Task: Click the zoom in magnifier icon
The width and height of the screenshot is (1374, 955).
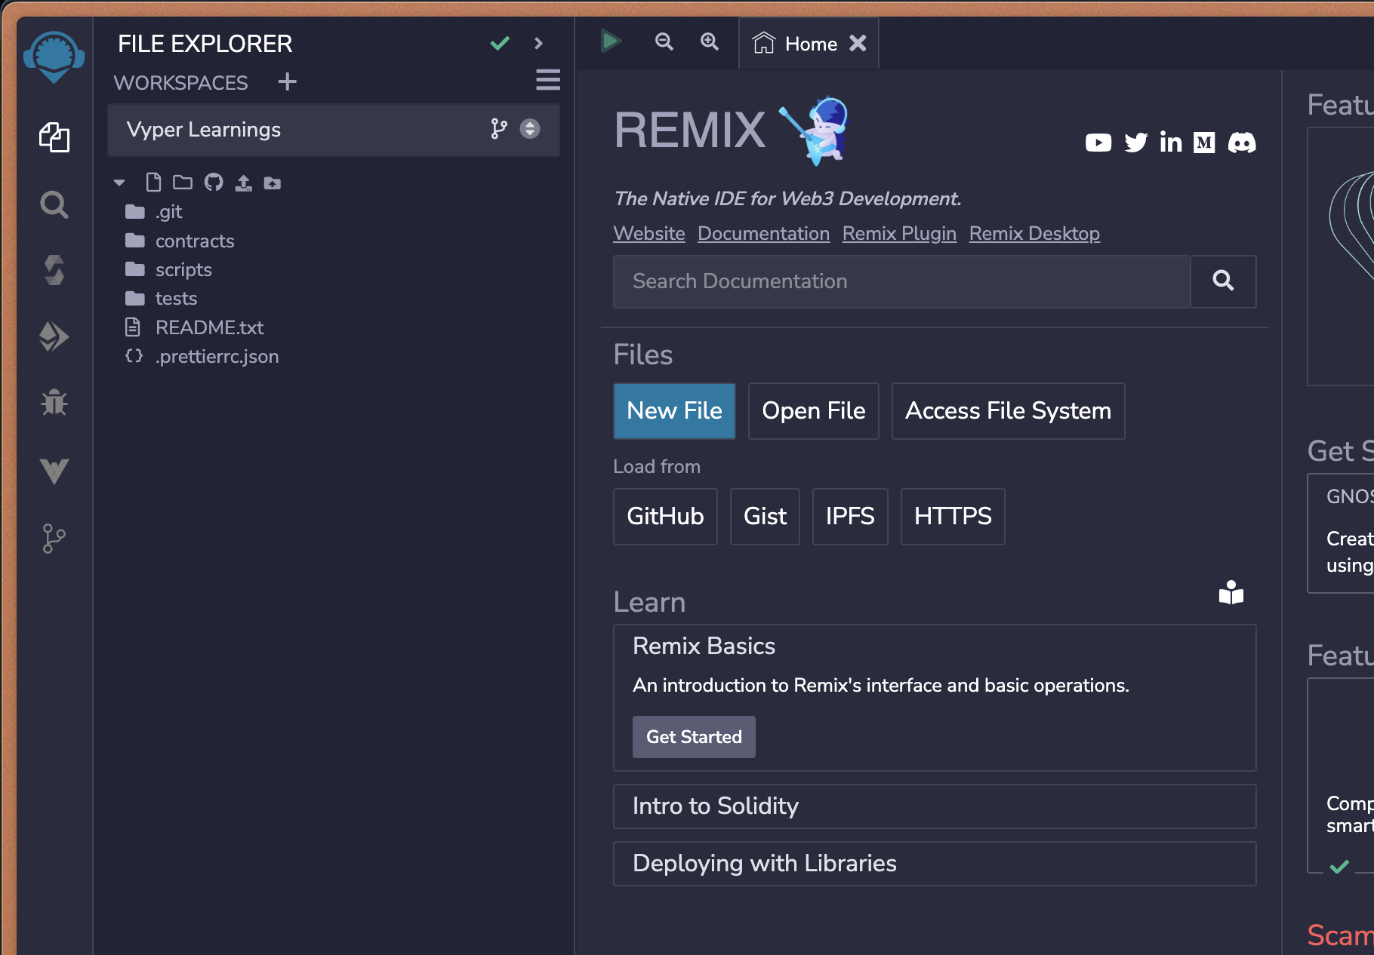Action: 709,41
